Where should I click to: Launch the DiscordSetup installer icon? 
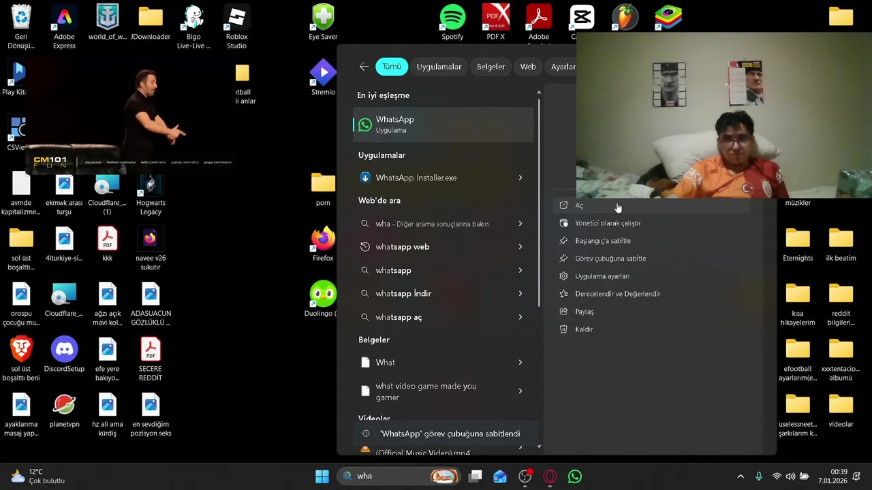(64, 355)
